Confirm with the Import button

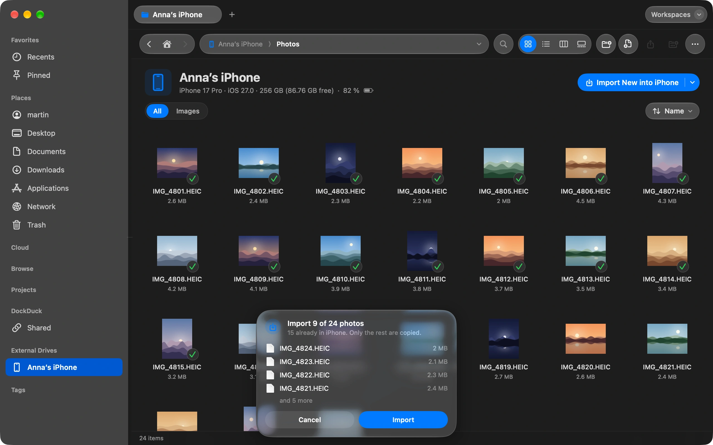[403, 419]
